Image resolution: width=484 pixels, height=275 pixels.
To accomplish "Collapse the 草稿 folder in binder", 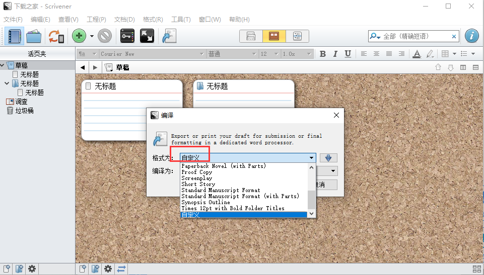I will tap(3, 65).
